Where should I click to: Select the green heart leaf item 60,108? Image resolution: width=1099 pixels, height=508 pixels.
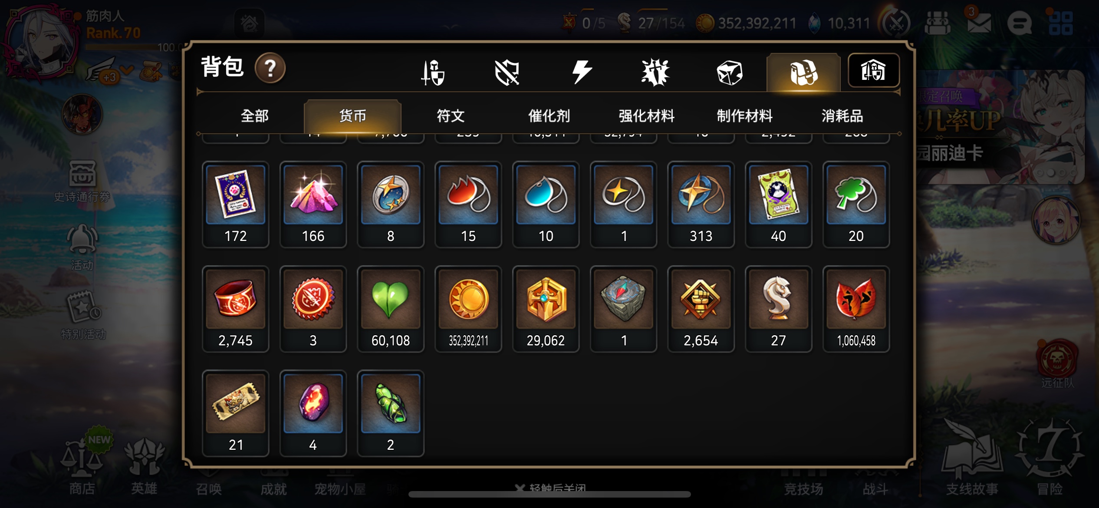[391, 309]
